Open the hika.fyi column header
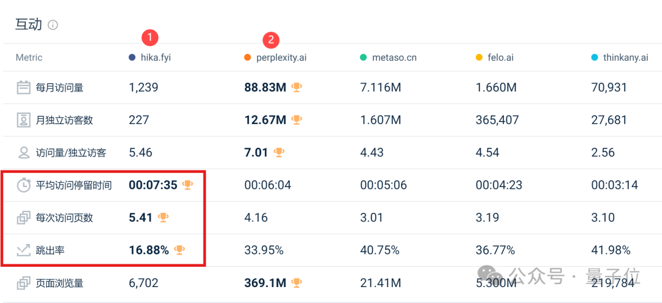This screenshot has width=662, height=303. pyautogui.click(x=156, y=58)
